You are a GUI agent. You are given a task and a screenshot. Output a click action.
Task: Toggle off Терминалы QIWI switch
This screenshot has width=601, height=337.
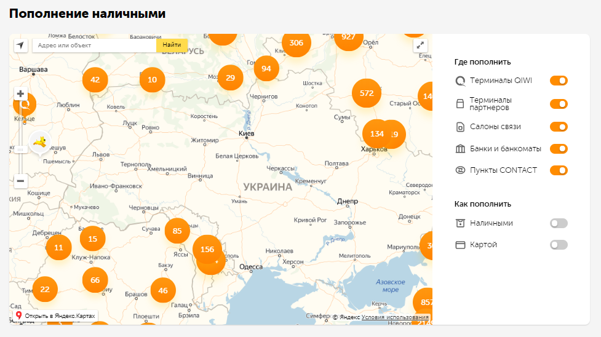pyautogui.click(x=559, y=81)
